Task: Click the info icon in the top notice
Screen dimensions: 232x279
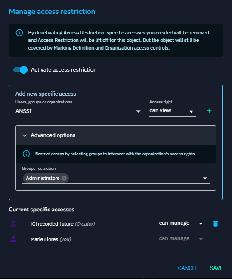Action: (x=19, y=33)
